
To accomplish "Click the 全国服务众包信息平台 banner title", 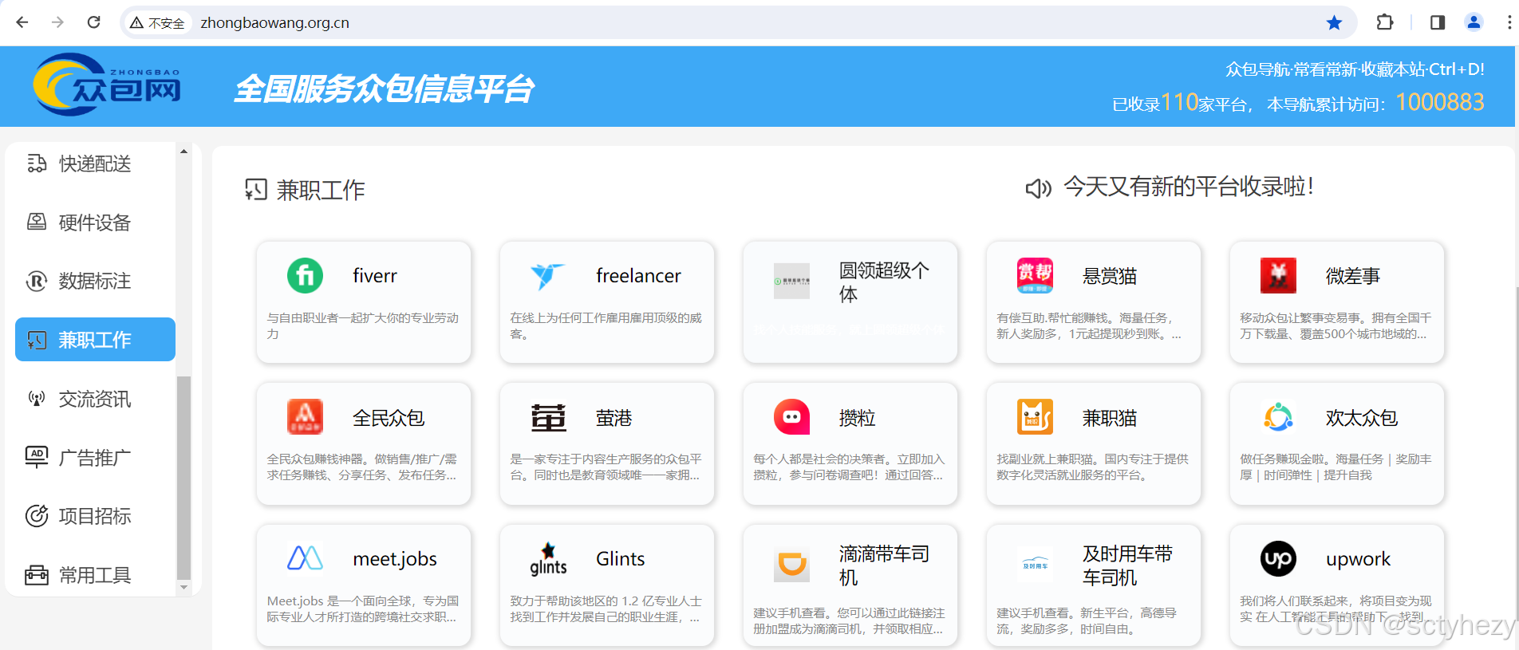I will [x=383, y=89].
